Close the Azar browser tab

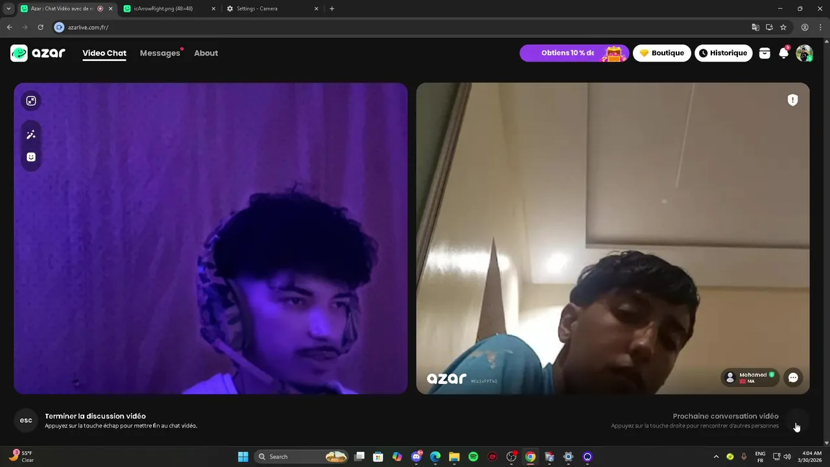coord(110,8)
